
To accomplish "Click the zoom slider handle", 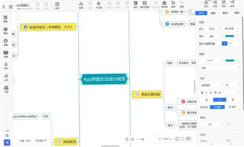I will pyautogui.click(x=143, y=139).
